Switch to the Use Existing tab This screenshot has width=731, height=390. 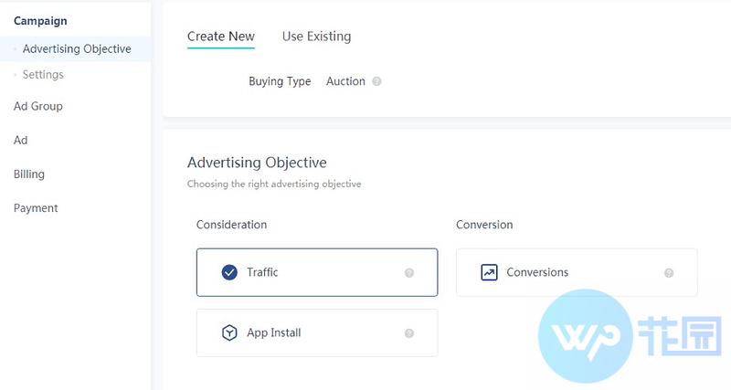tap(316, 37)
